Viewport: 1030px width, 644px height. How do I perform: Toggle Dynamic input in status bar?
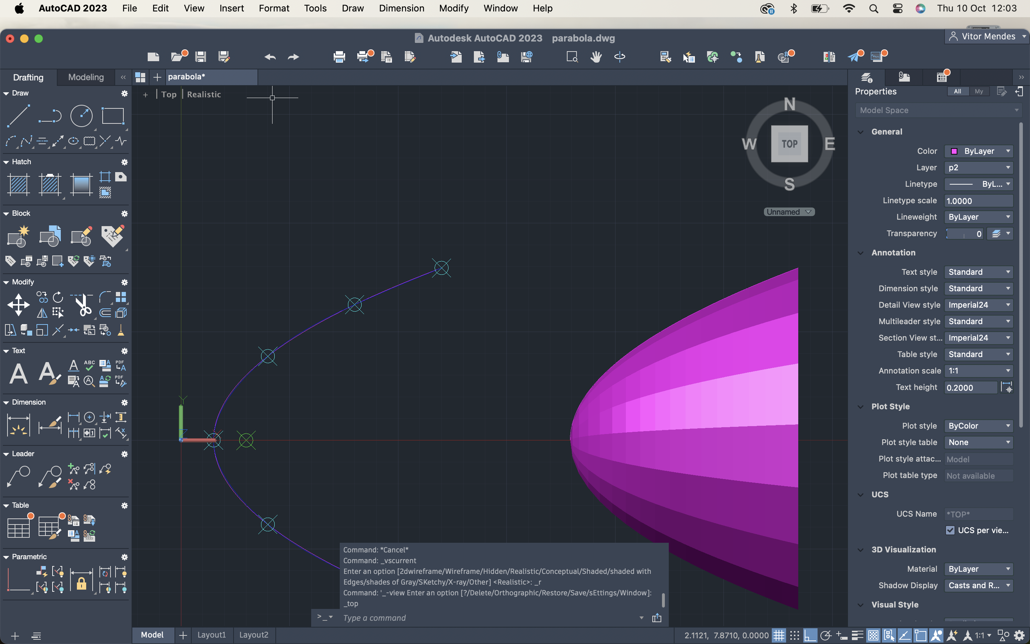(842, 635)
